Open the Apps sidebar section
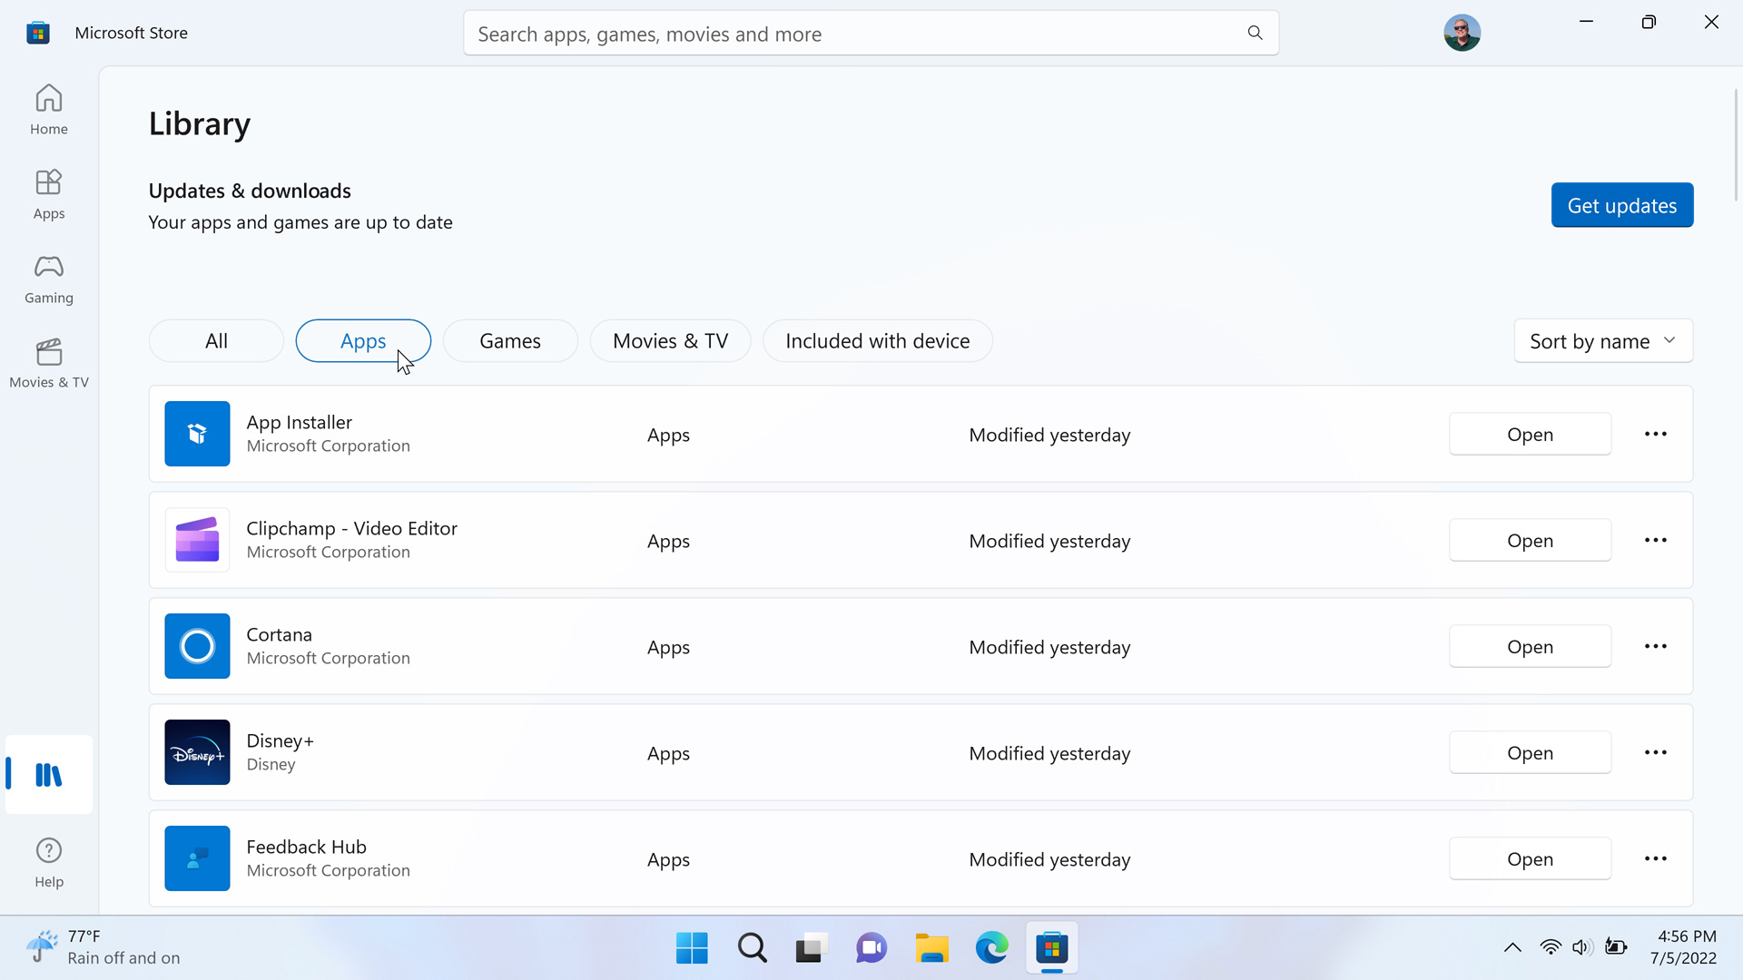 pos(49,193)
